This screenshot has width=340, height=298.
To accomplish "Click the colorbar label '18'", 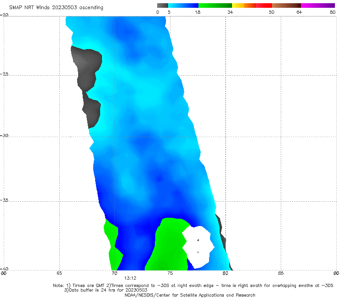I will pos(198,12).
